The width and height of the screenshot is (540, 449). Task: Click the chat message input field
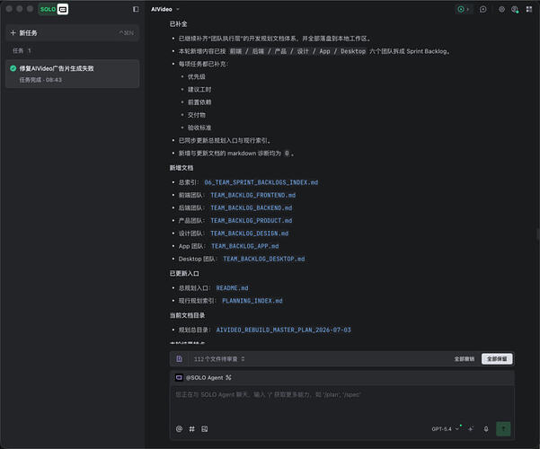coord(342,401)
